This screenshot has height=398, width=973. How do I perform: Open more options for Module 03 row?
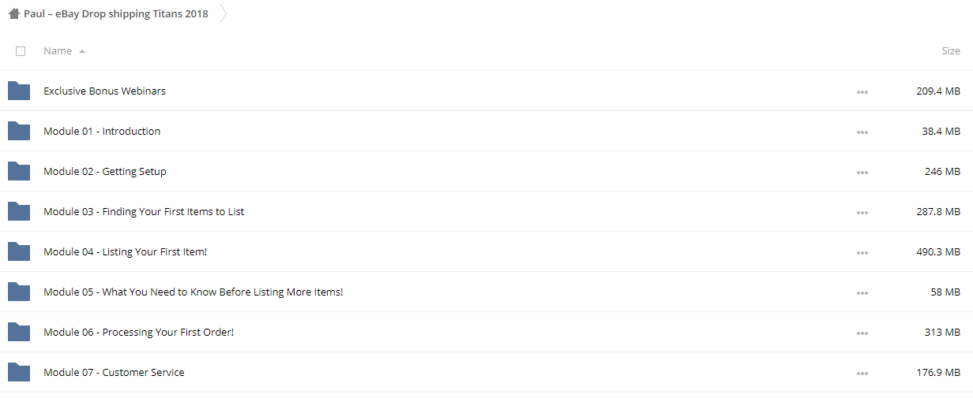click(x=862, y=212)
